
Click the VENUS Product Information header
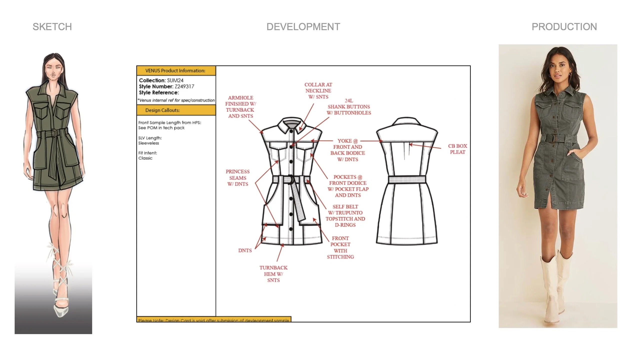tap(176, 71)
